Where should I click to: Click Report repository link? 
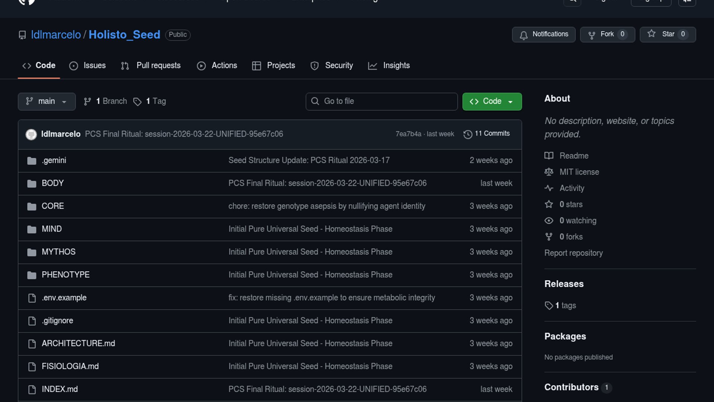[x=573, y=253]
